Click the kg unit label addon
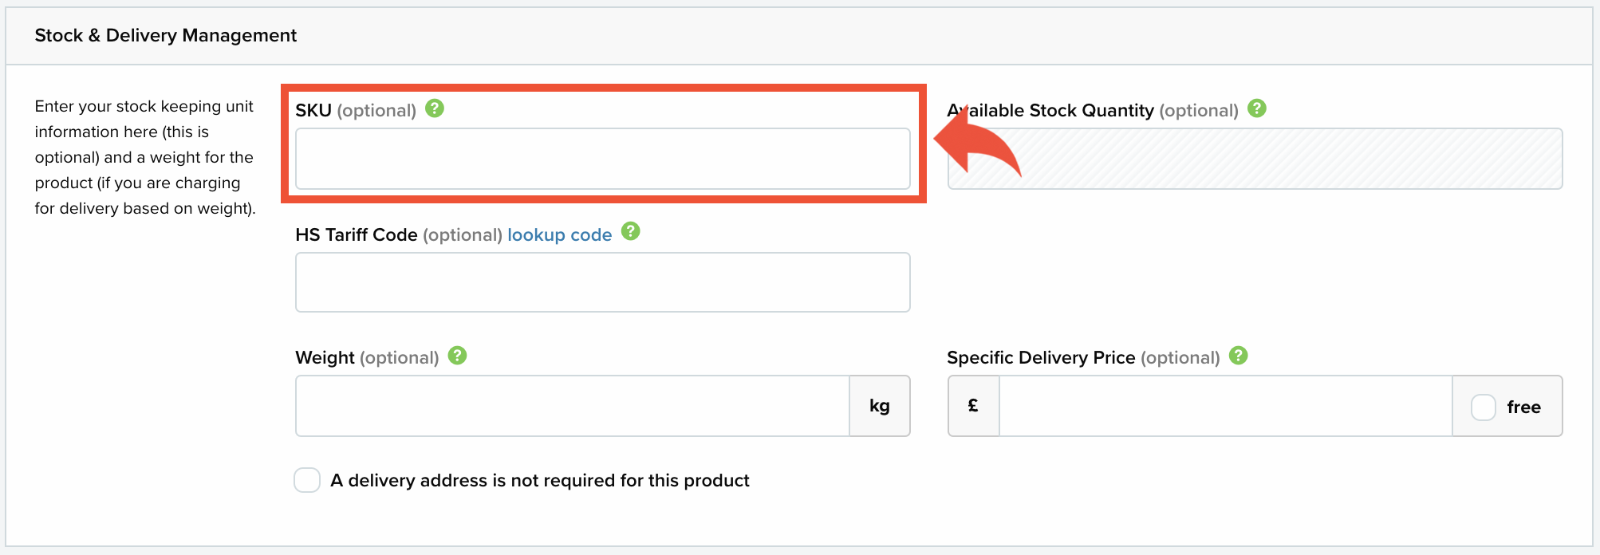1600x555 pixels. pos(880,406)
